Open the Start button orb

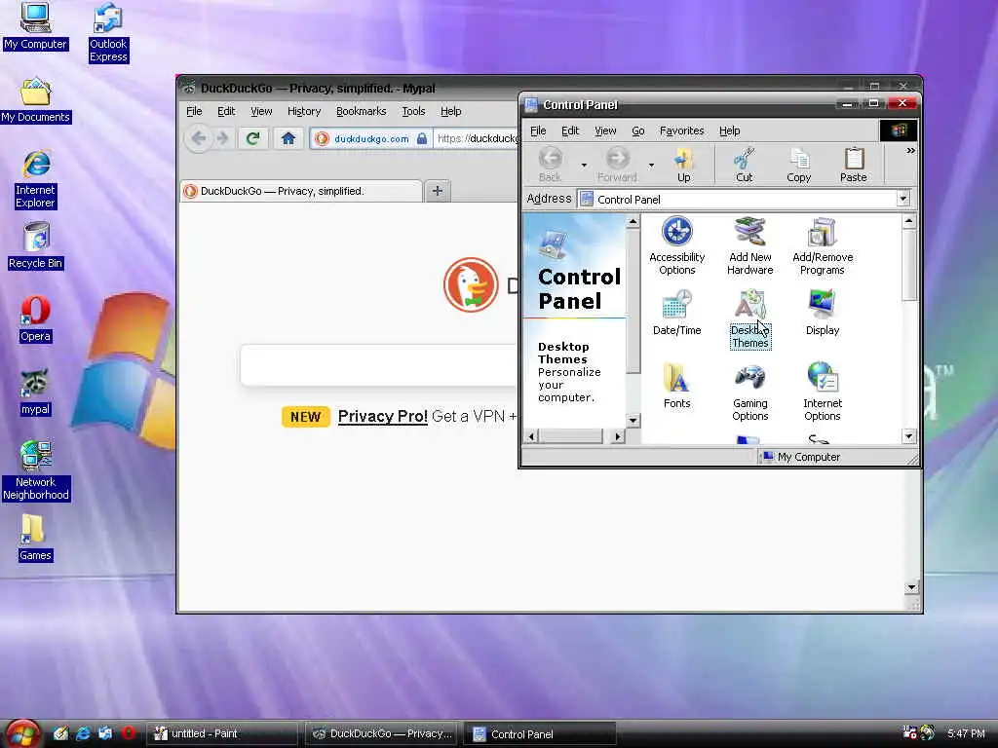tap(22, 733)
